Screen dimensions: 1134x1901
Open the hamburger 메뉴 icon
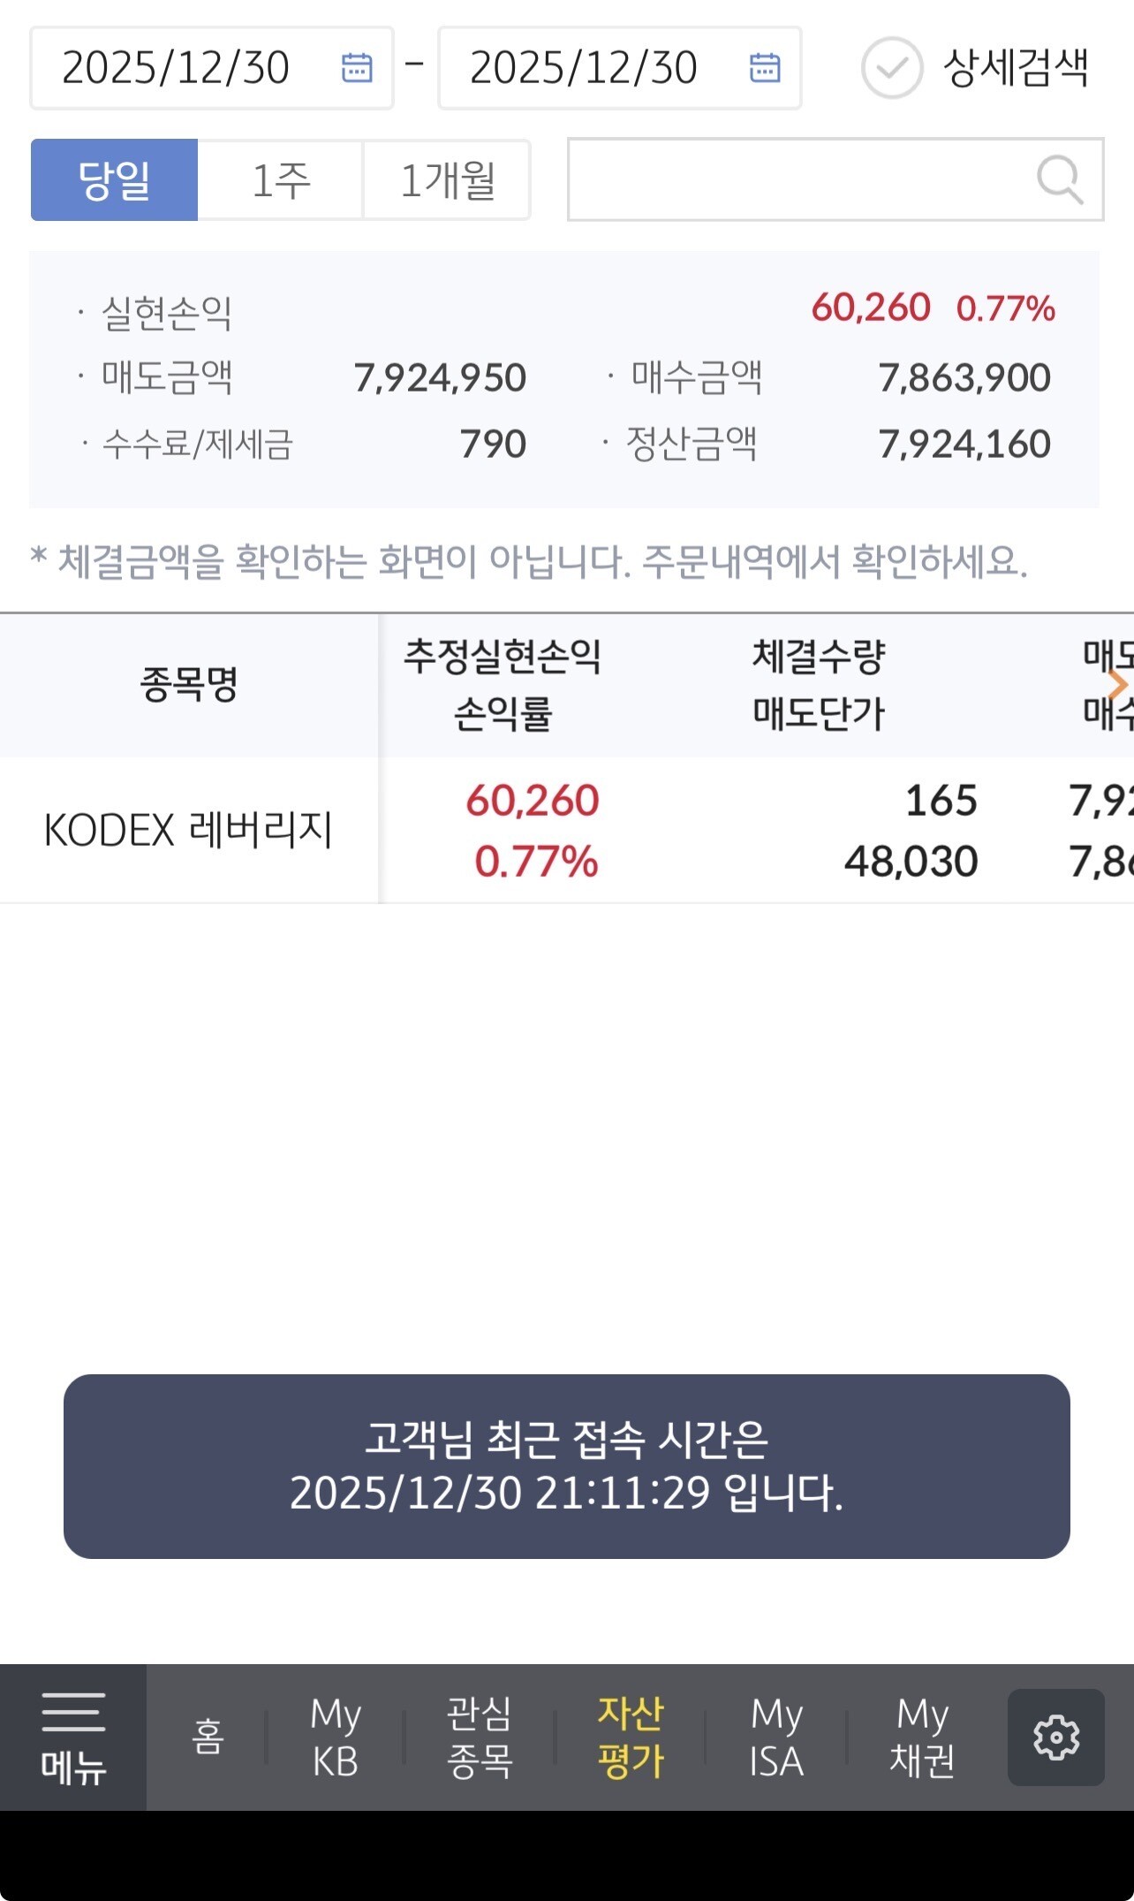pos(73,1738)
